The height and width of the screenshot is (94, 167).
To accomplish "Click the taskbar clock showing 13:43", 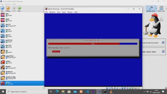I will pyautogui.click(x=156, y=92).
